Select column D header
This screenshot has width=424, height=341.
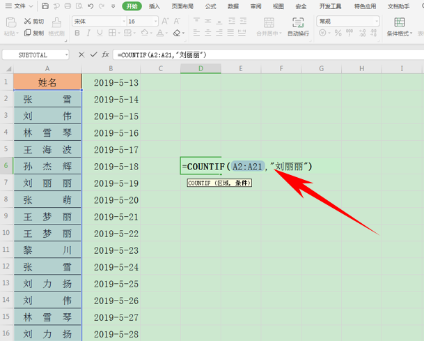point(201,68)
